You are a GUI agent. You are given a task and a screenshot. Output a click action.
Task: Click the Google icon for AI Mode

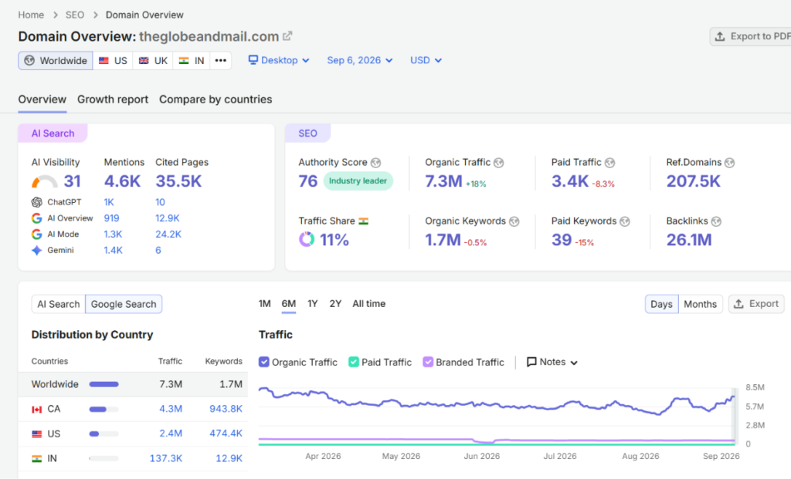[37, 234]
